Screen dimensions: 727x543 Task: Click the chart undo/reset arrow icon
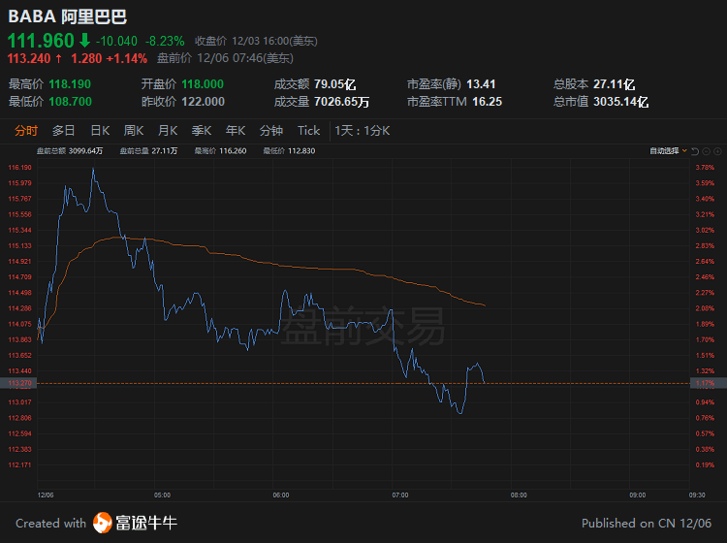[695, 151]
